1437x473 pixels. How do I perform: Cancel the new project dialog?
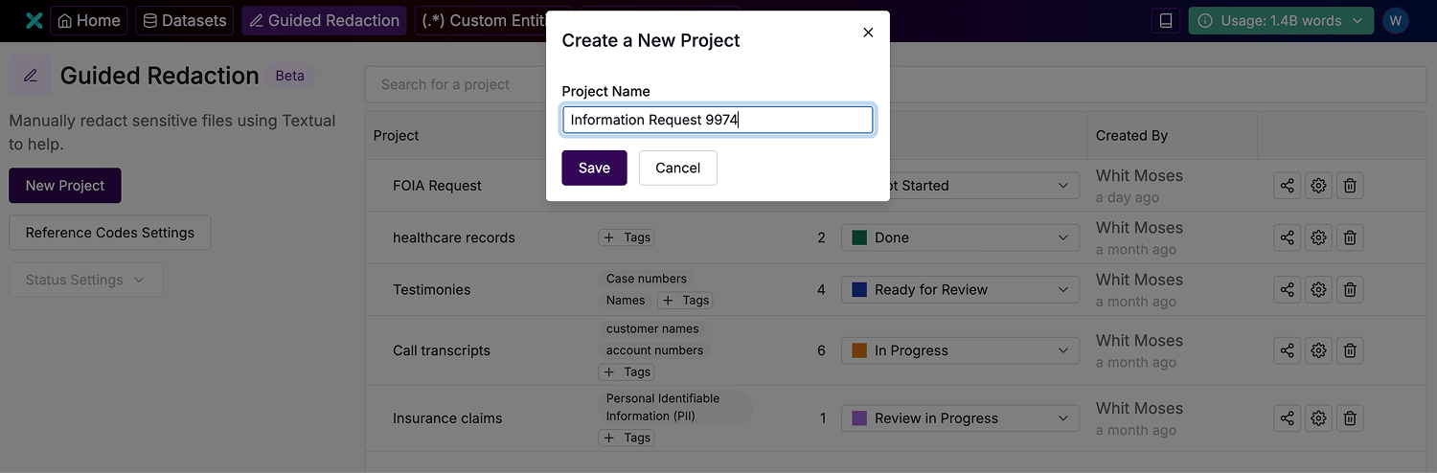point(677,168)
